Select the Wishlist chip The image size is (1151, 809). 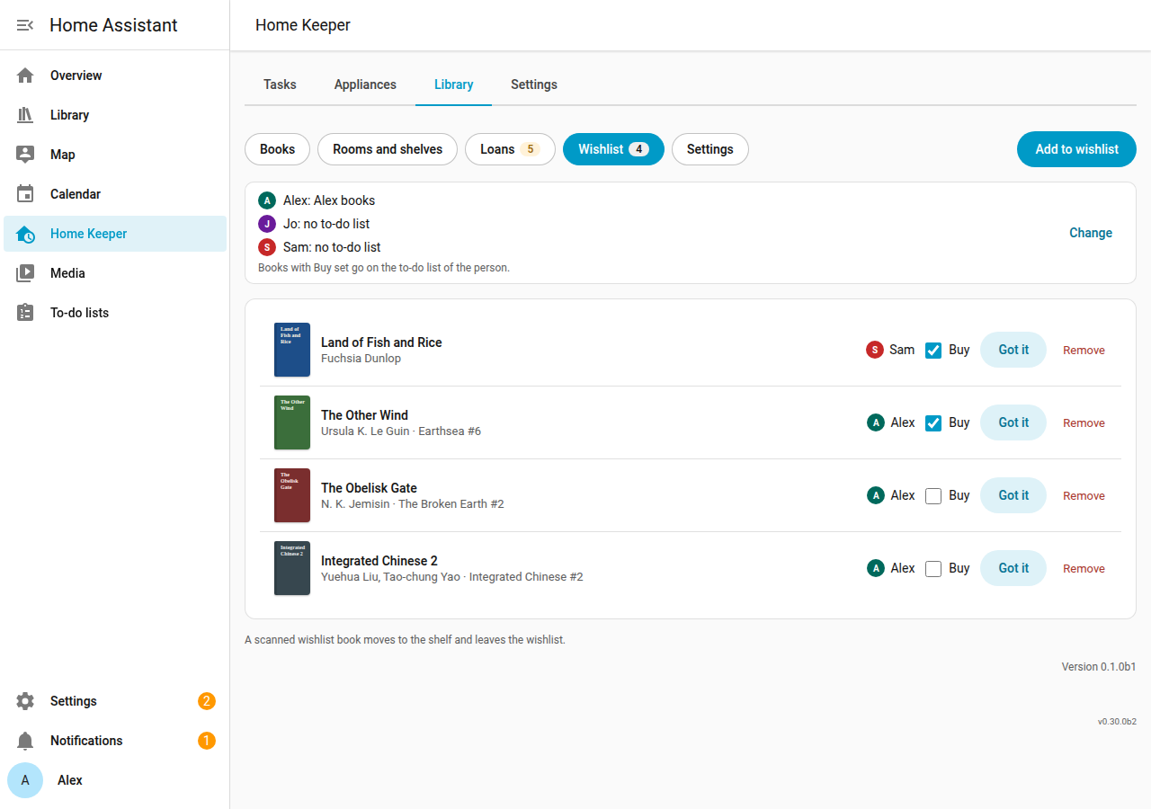(613, 149)
